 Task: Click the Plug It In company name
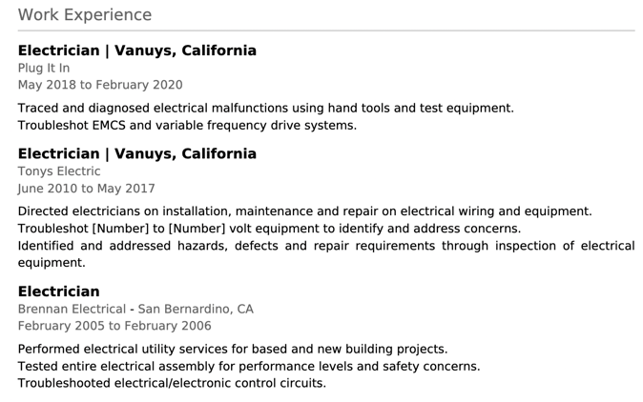[44, 68]
